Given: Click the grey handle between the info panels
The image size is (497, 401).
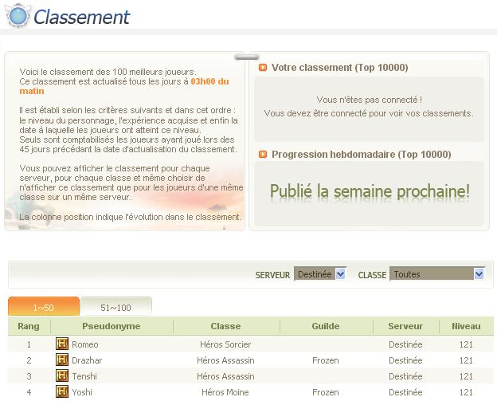Looking at the screenshot, I should click(x=247, y=57).
